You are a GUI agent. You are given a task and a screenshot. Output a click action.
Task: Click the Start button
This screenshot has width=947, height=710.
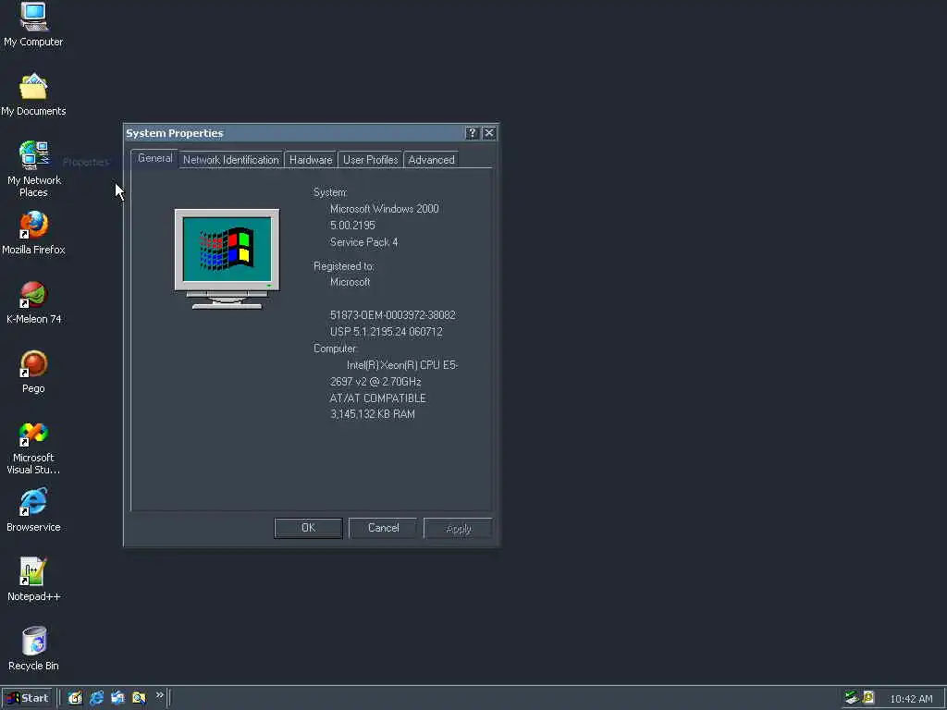point(28,698)
